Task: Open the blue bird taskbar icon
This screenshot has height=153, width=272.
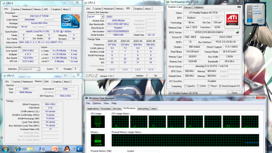Action: [79, 149]
